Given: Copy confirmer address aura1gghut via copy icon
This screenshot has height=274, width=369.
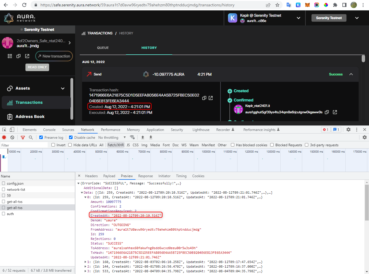Looking at the screenshot, I should [x=327, y=112].
